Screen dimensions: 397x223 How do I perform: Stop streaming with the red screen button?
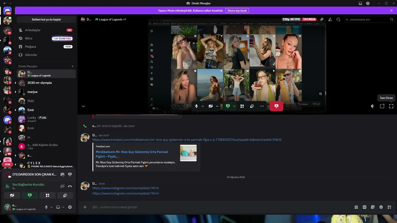pyautogui.click(x=276, y=106)
